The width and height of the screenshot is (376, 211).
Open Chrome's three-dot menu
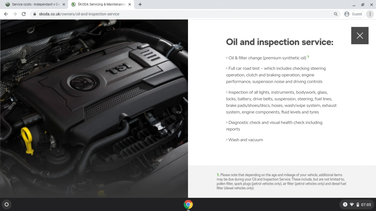click(370, 14)
